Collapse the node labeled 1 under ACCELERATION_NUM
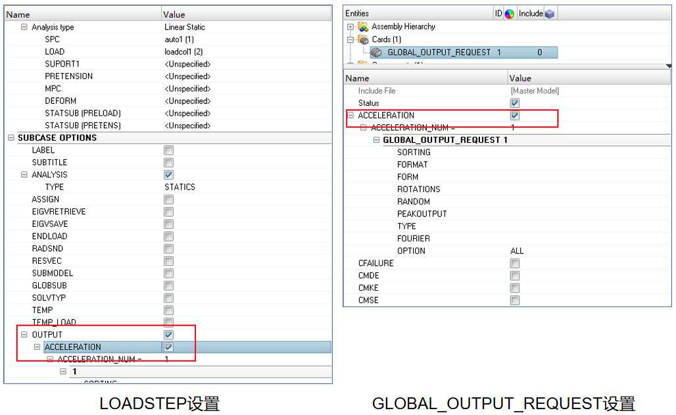 point(63,372)
